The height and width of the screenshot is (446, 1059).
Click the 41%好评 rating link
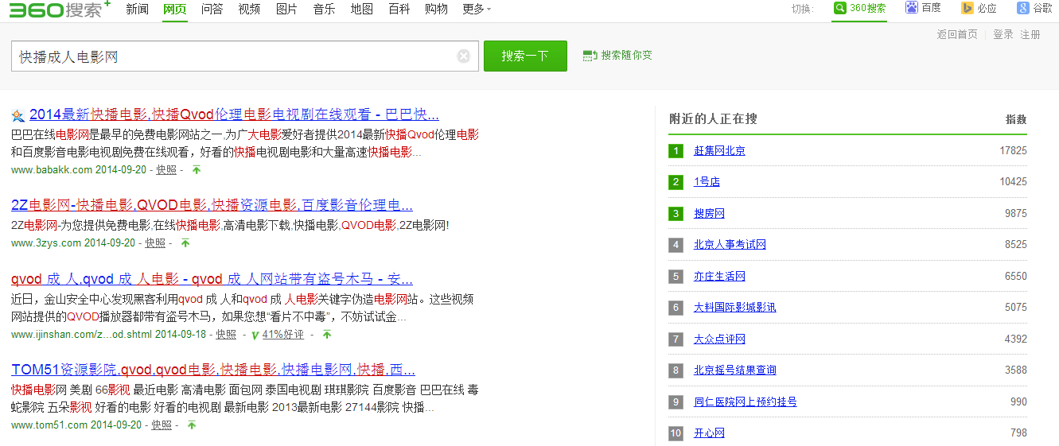283,335
